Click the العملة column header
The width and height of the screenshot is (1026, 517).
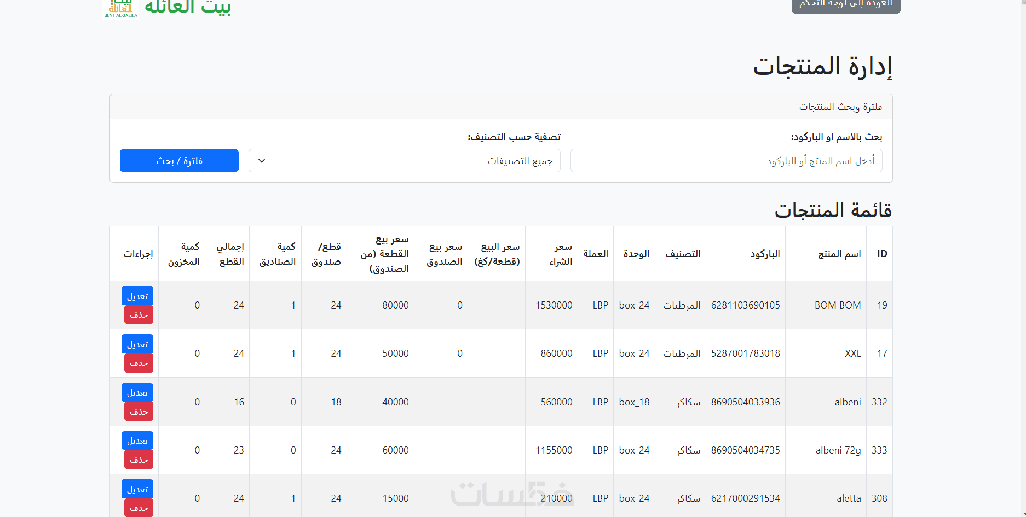[596, 254]
